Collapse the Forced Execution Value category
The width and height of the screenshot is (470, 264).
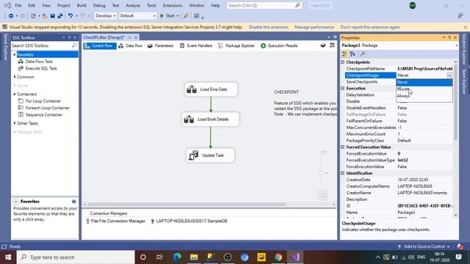pyautogui.click(x=343, y=147)
